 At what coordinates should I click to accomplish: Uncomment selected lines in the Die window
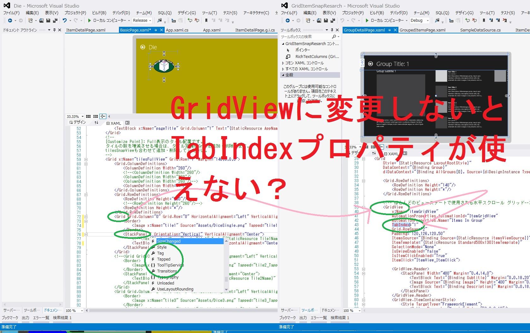click(197, 20)
